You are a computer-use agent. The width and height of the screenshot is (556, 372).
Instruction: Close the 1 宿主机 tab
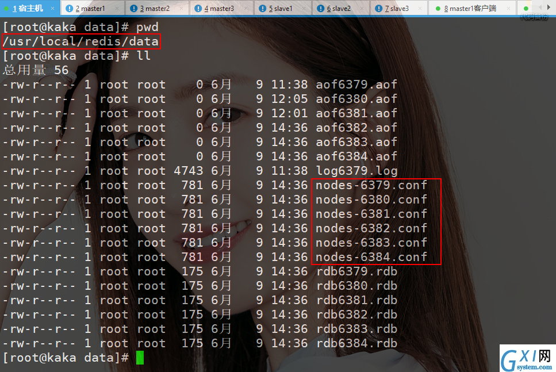52,8
